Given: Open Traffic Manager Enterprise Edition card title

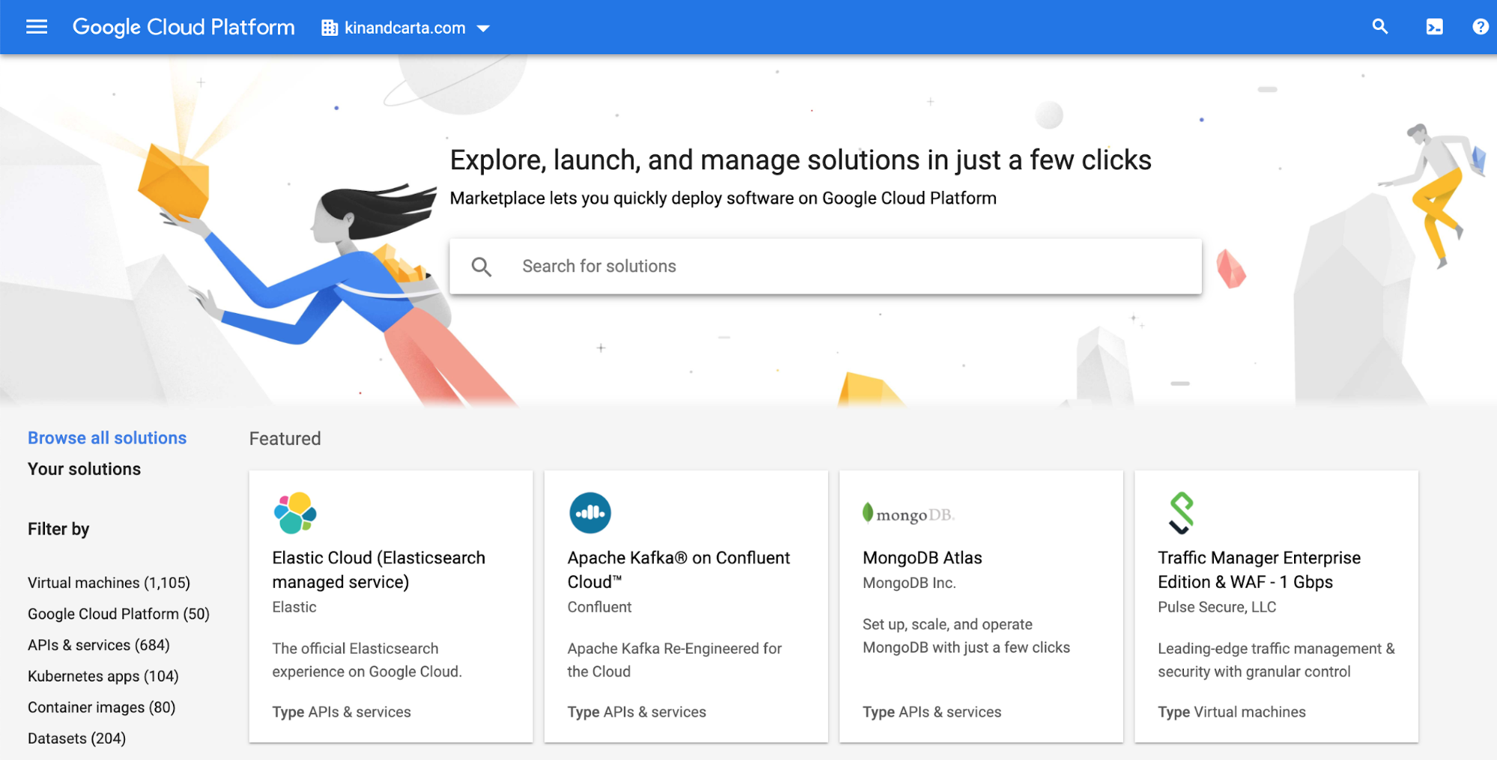Looking at the screenshot, I should 1259,570.
